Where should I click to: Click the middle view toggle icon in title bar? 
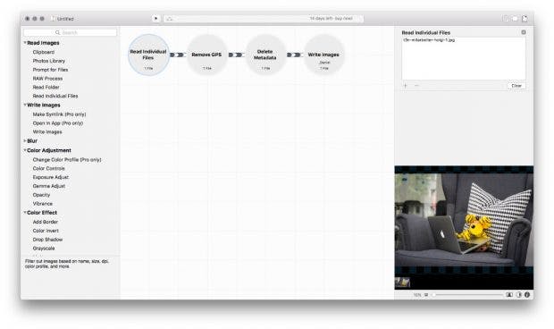(x=516, y=19)
